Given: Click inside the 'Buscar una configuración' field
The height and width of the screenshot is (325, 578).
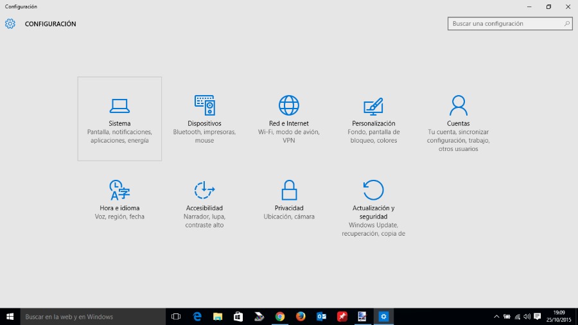Looking at the screenshot, I should (510, 24).
